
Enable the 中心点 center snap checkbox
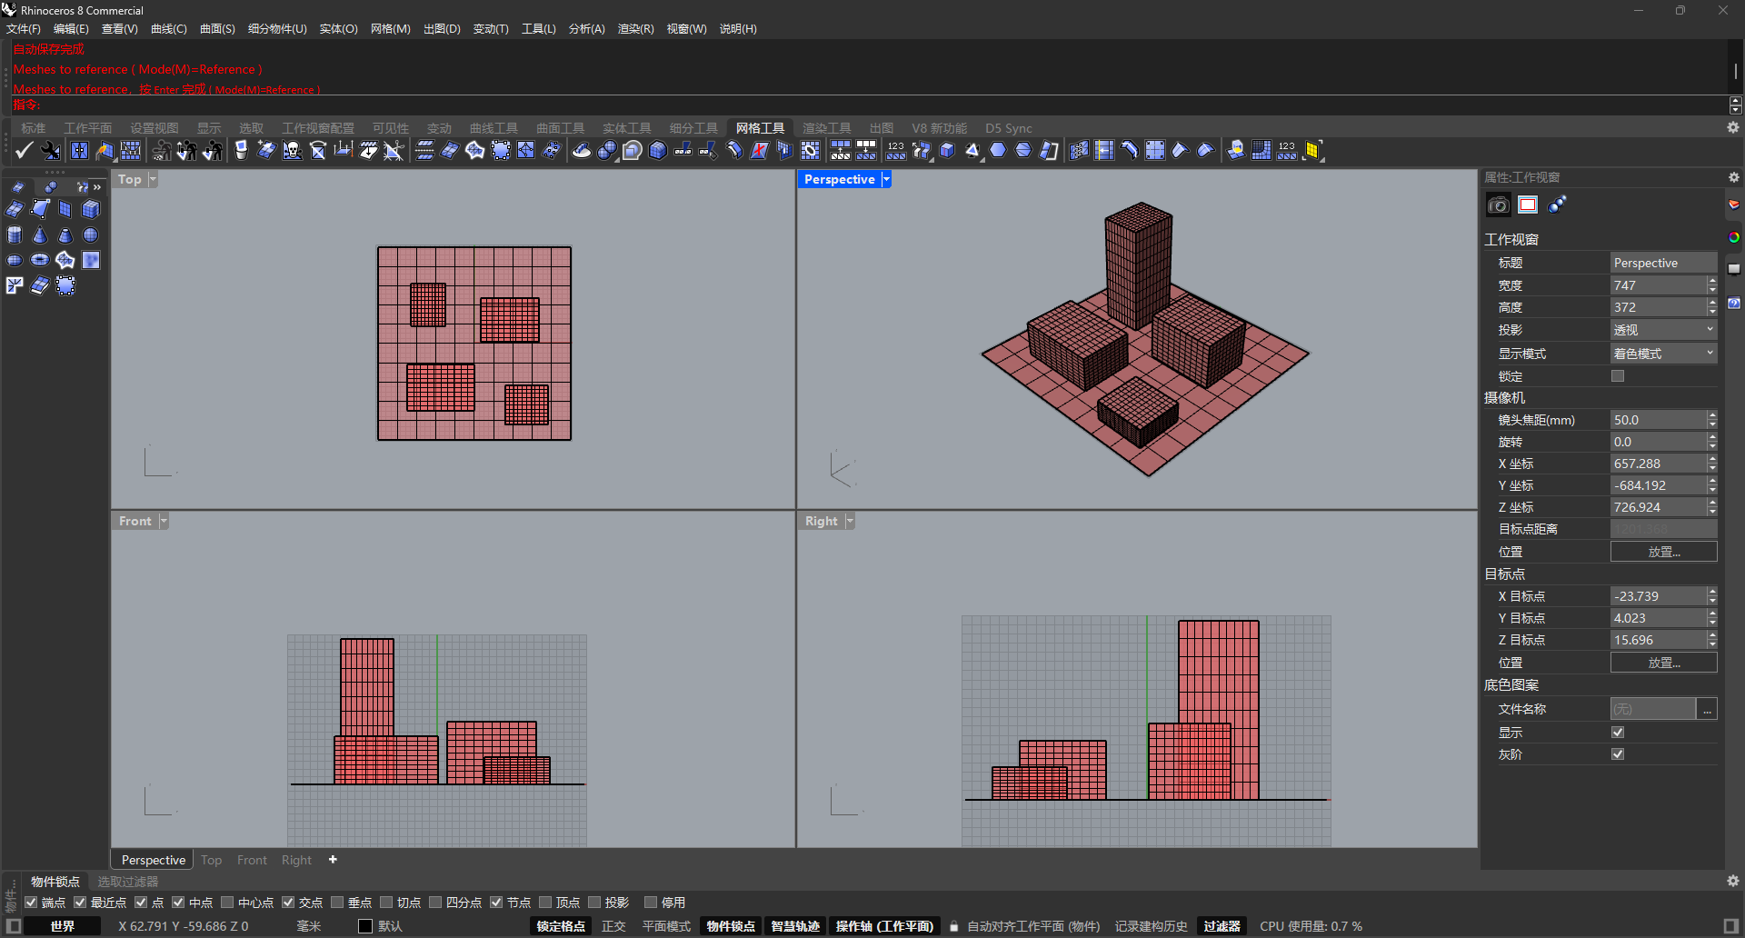coord(227,903)
